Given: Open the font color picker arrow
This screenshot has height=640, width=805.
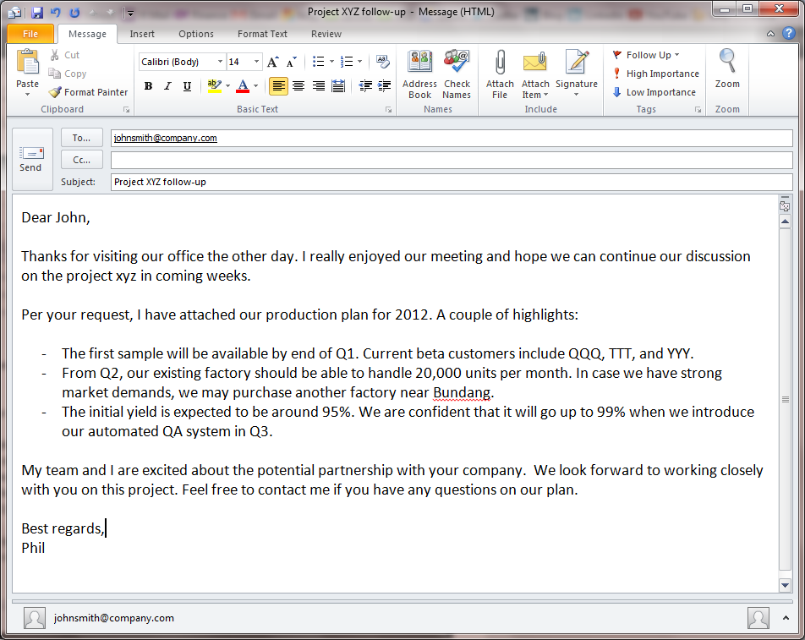Looking at the screenshot, I should 256,86.
